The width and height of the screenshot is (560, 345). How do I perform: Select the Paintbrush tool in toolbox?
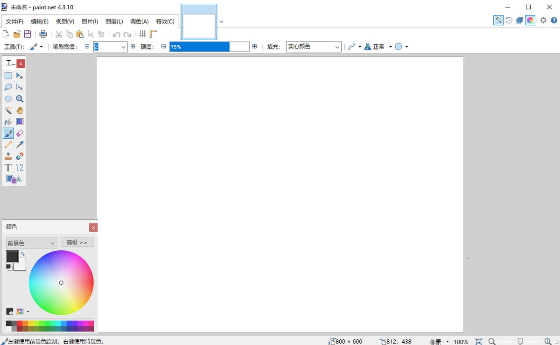click(8, 134)
